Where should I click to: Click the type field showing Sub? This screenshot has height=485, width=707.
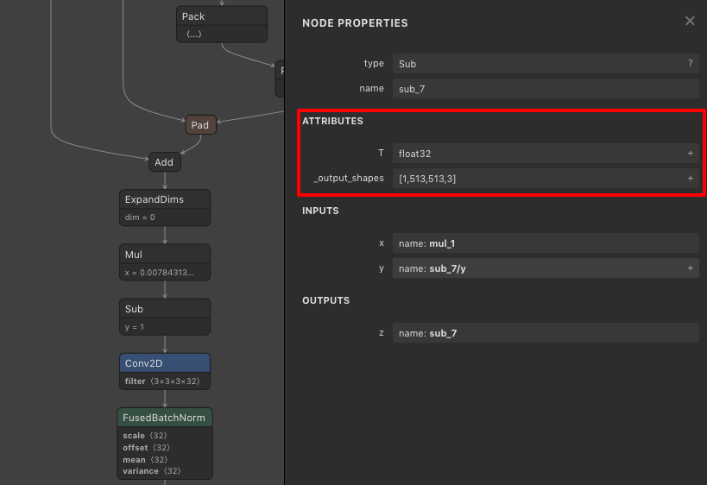pos(546,64)
